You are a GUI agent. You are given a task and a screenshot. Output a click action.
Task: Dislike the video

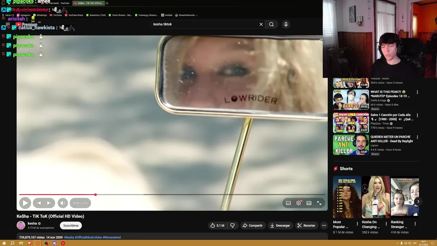point(232,225)
